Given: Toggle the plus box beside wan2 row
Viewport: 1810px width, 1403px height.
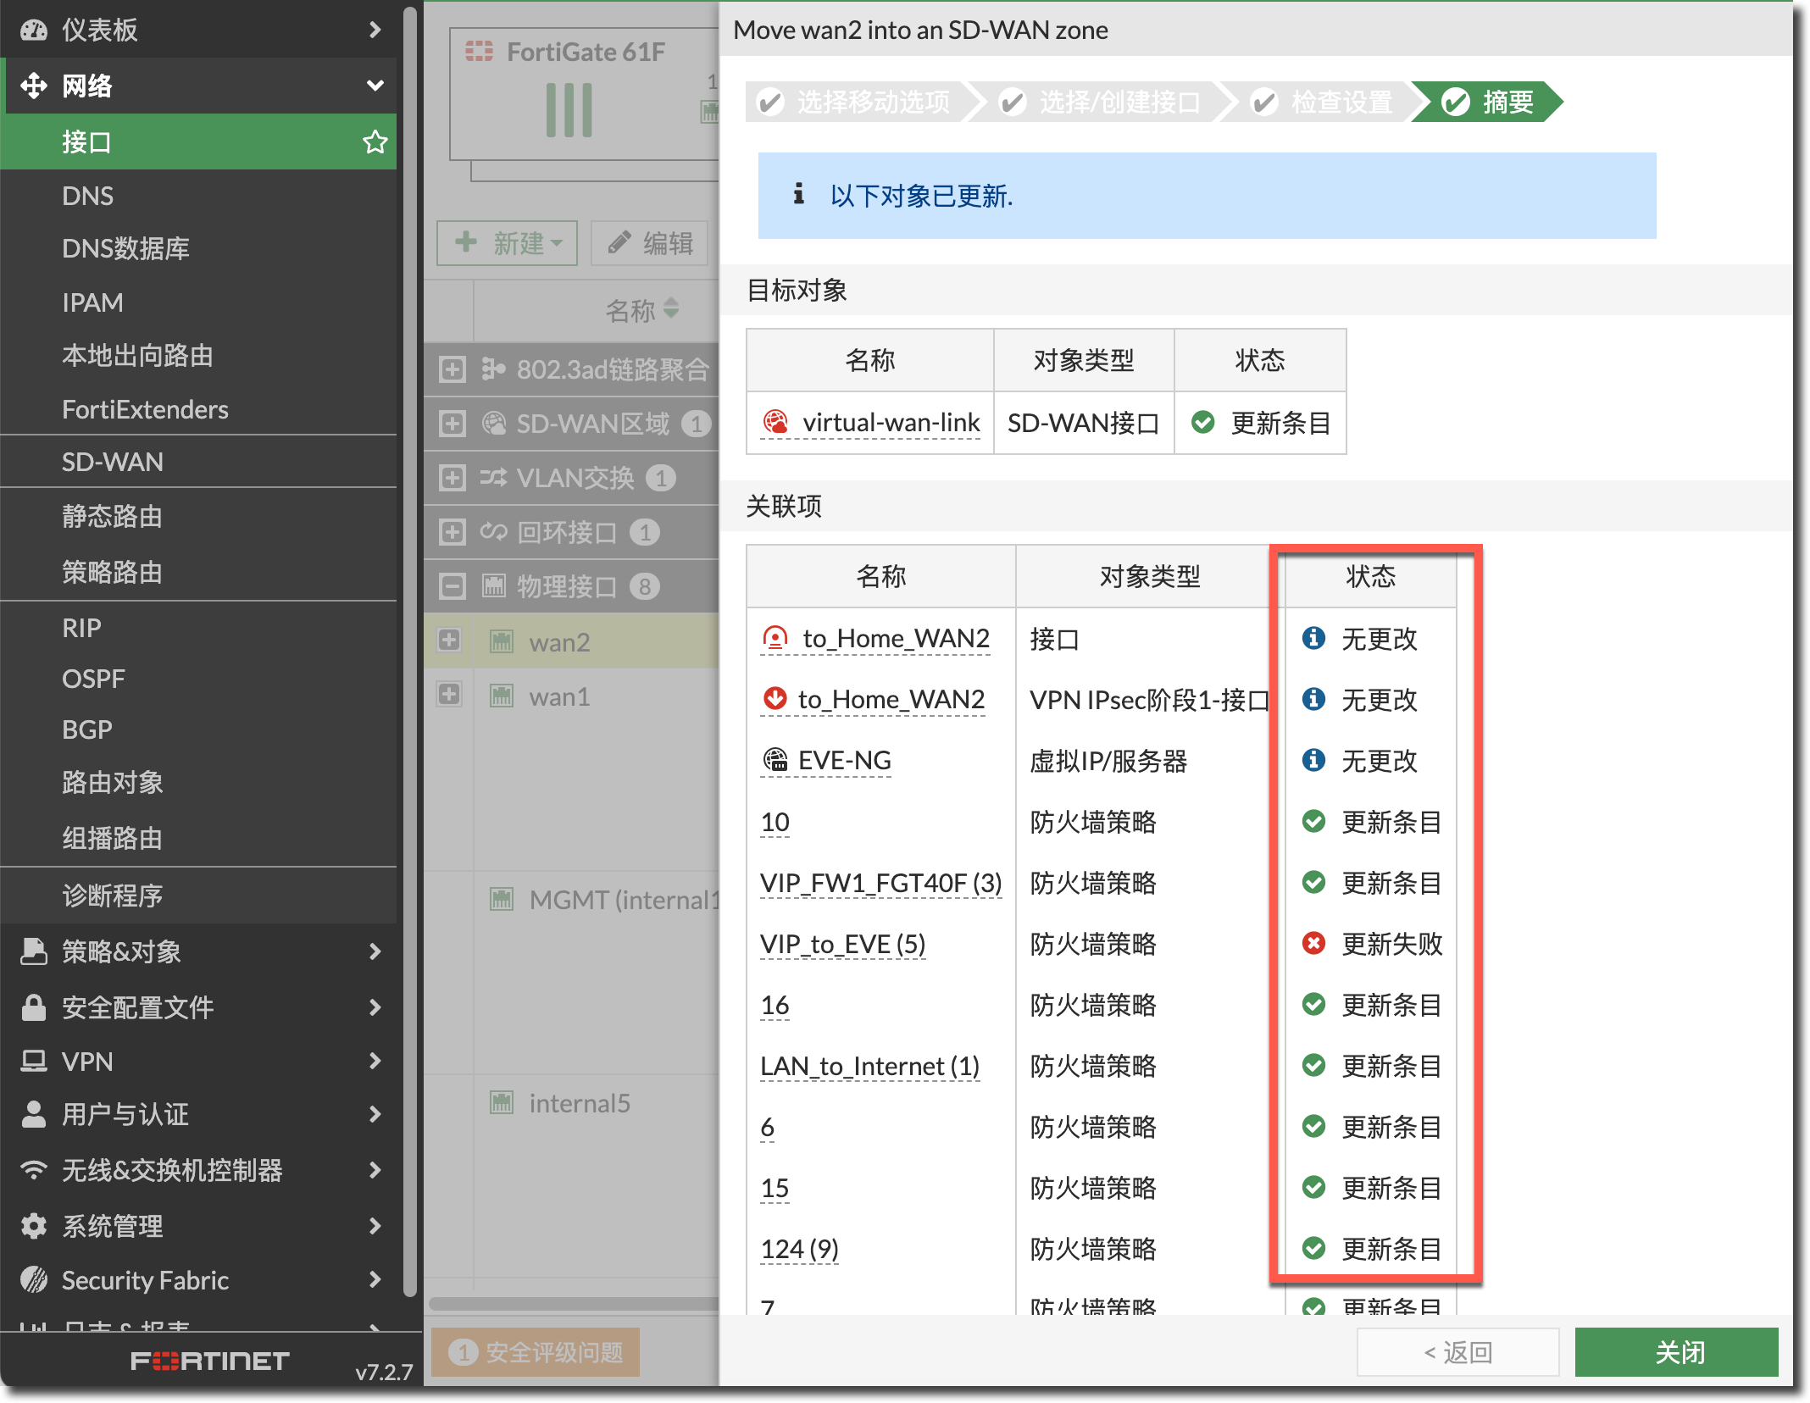Looking at the screenshot, I should point(449,640).
